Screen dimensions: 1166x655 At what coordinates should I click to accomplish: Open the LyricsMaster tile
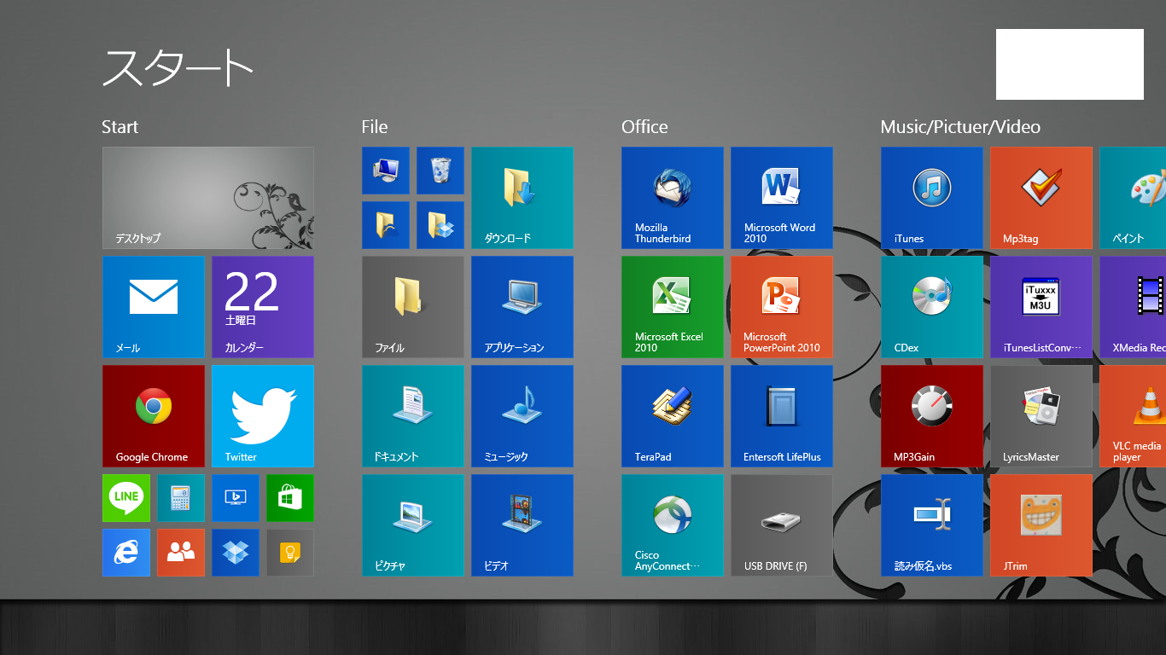pos(1041,416)
